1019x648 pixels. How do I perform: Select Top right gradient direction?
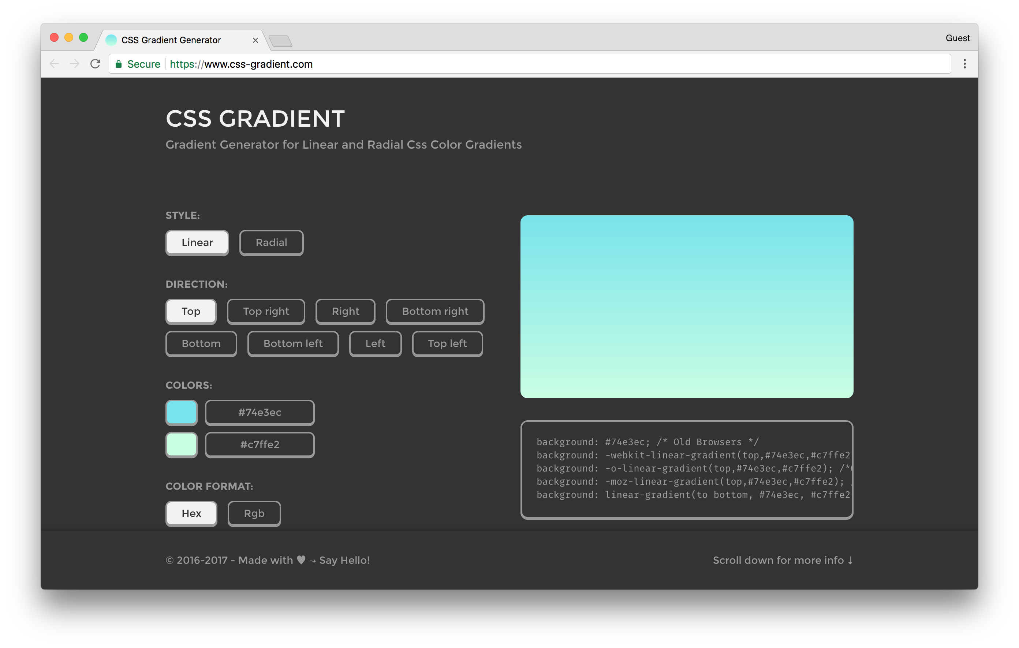click(x=266, y=310)
